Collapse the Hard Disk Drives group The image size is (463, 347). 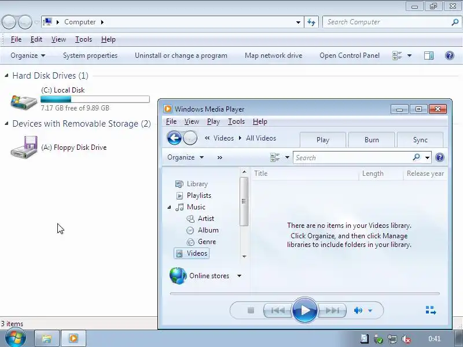pyautogui.click(x=6, y=76)
